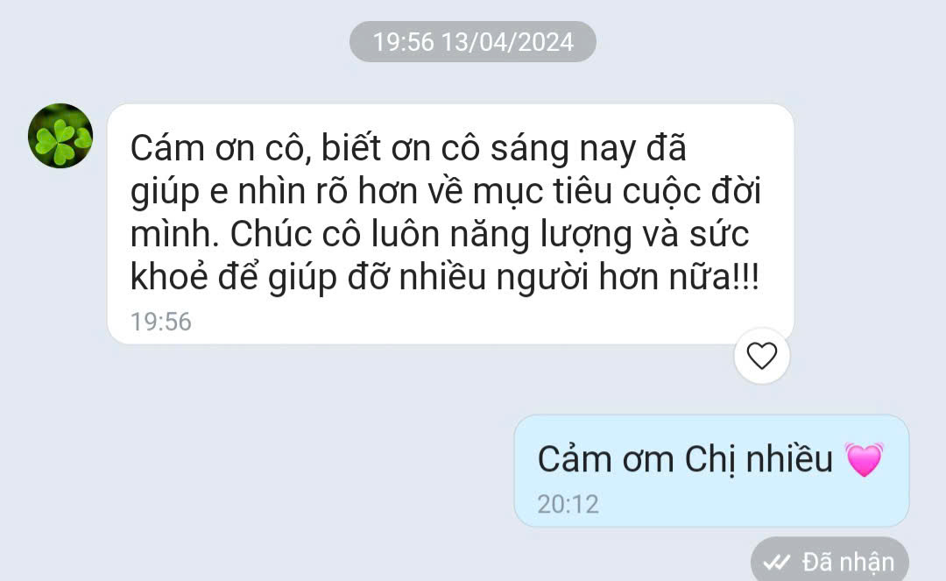Select the sent message "Cảm ơm Chị nhiều"
The image size is (946, 581).
click(711, 471)
